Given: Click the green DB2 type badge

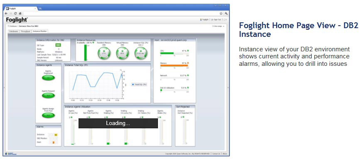Looking at the screenshot, I should (x=58, y=45).
